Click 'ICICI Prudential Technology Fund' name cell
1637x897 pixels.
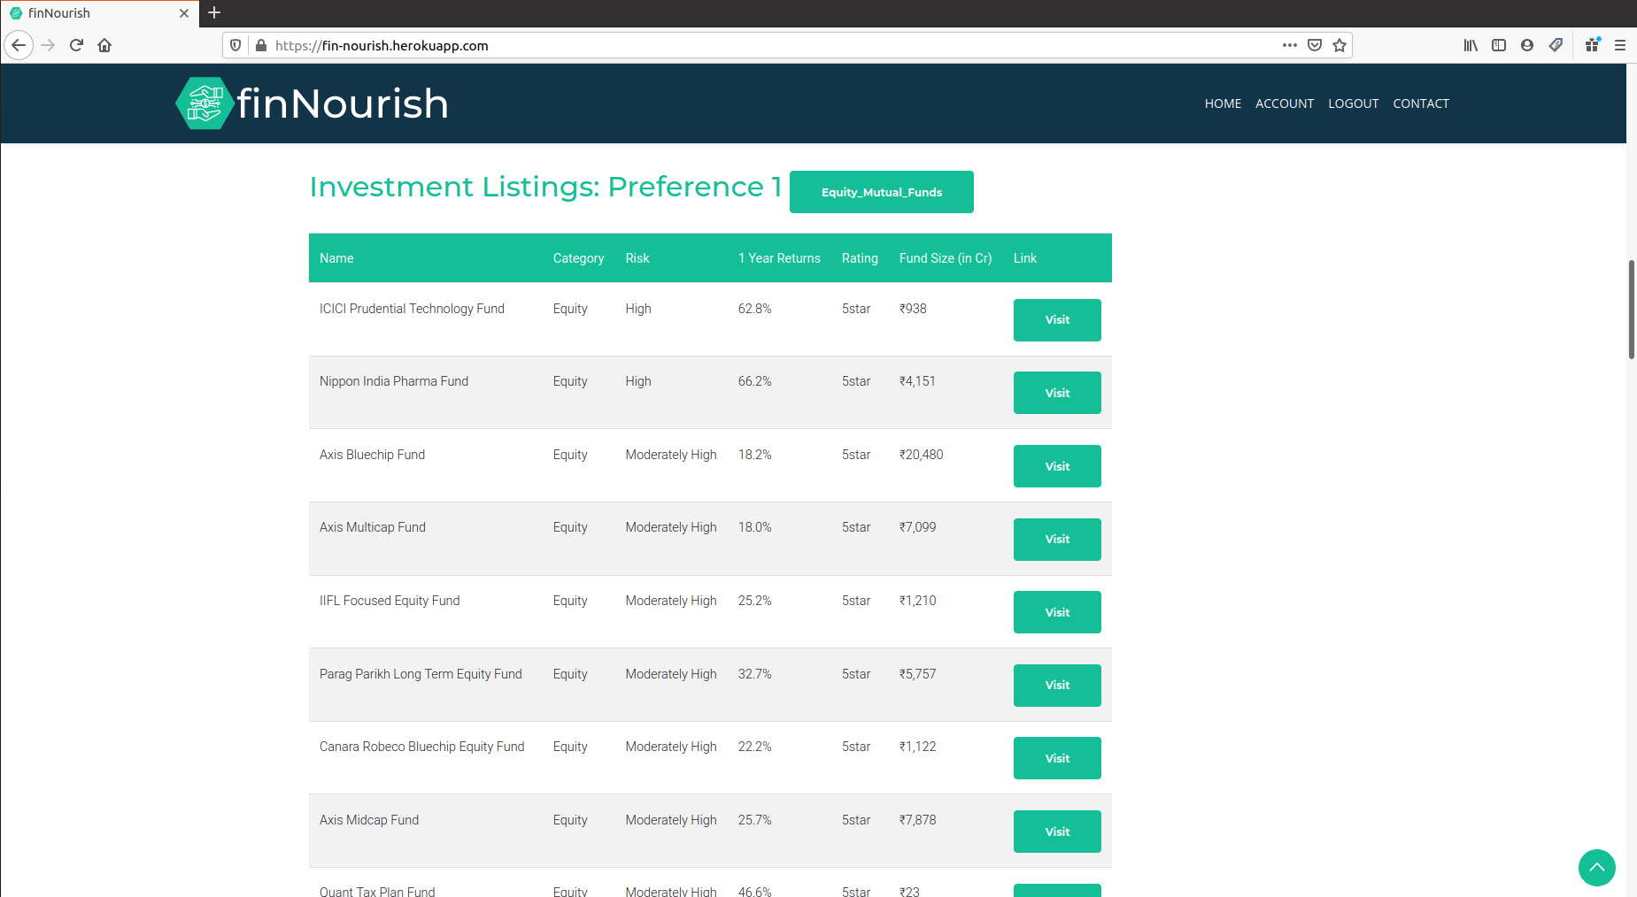click(412, 309)
